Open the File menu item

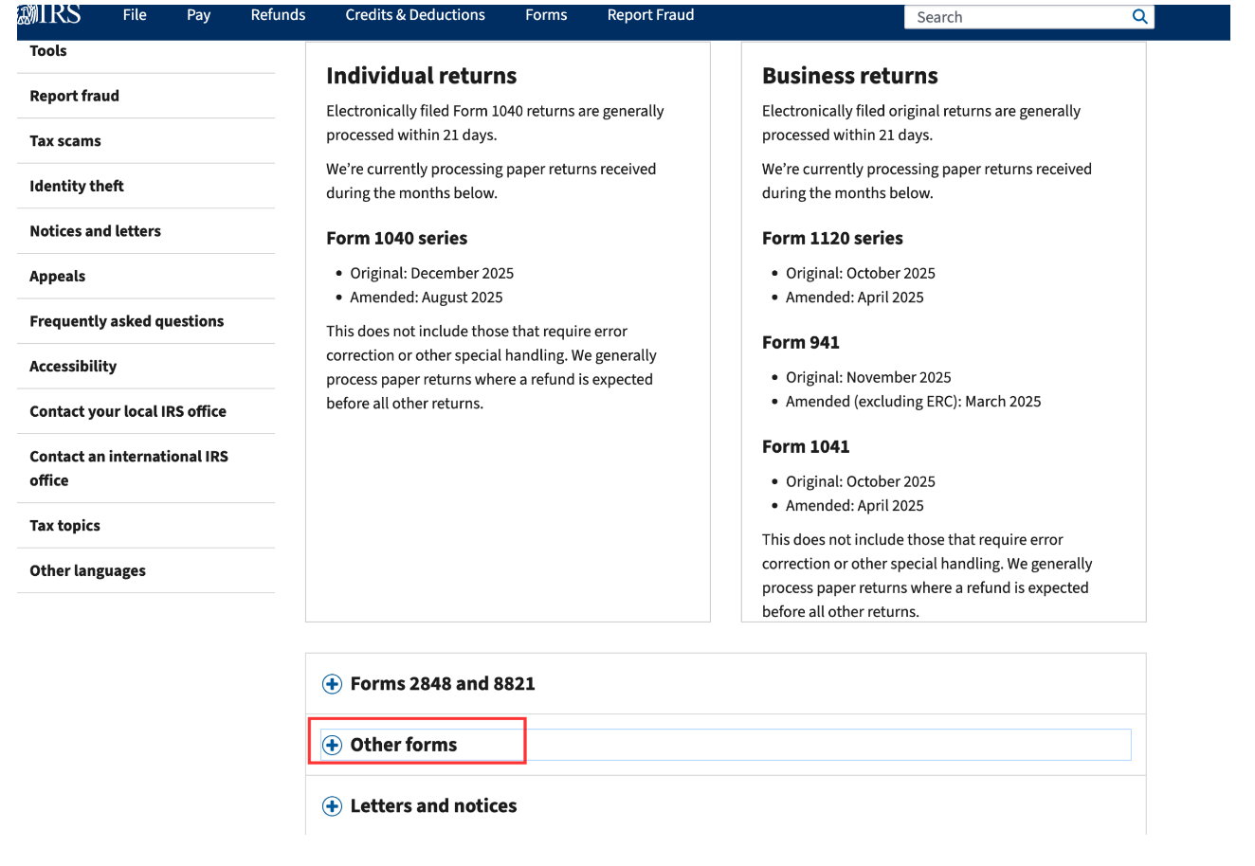point(134,14)
